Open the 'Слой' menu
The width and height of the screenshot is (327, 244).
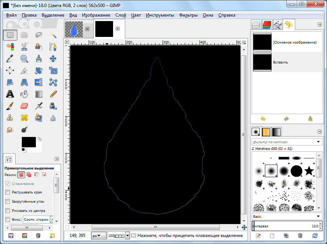[120, 15]
